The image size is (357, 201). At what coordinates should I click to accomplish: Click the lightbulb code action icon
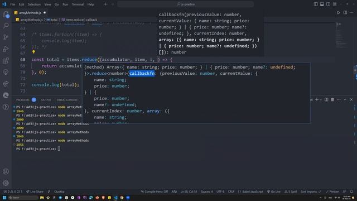point(33,52)
